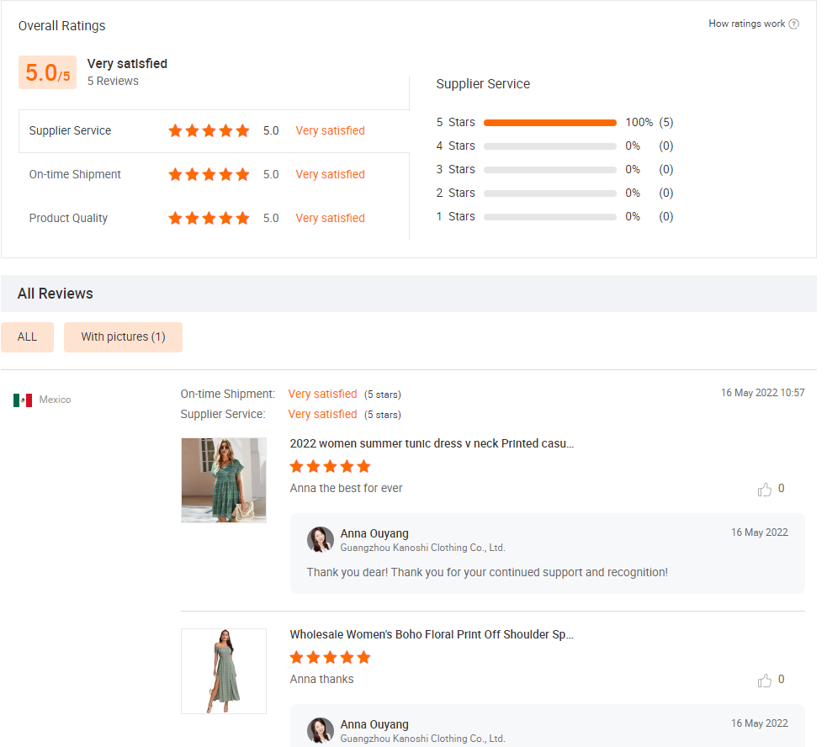
Task: Filter reviews With pictures (1)
Action: click(x=123, y=337)
